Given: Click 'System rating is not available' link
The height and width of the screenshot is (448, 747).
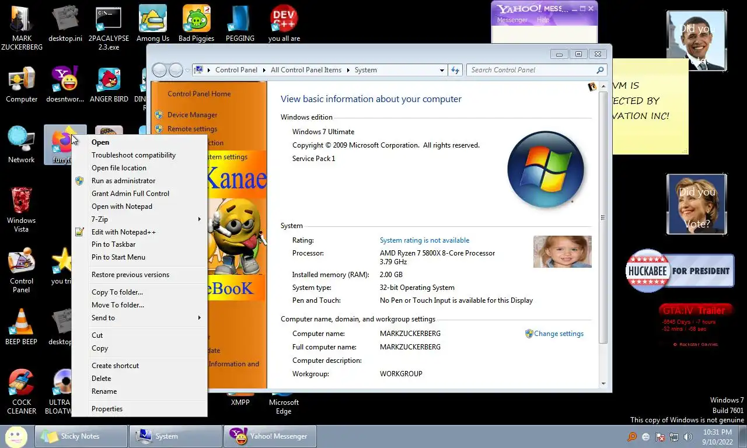Looking at the screenshot, I should [424, 240].
